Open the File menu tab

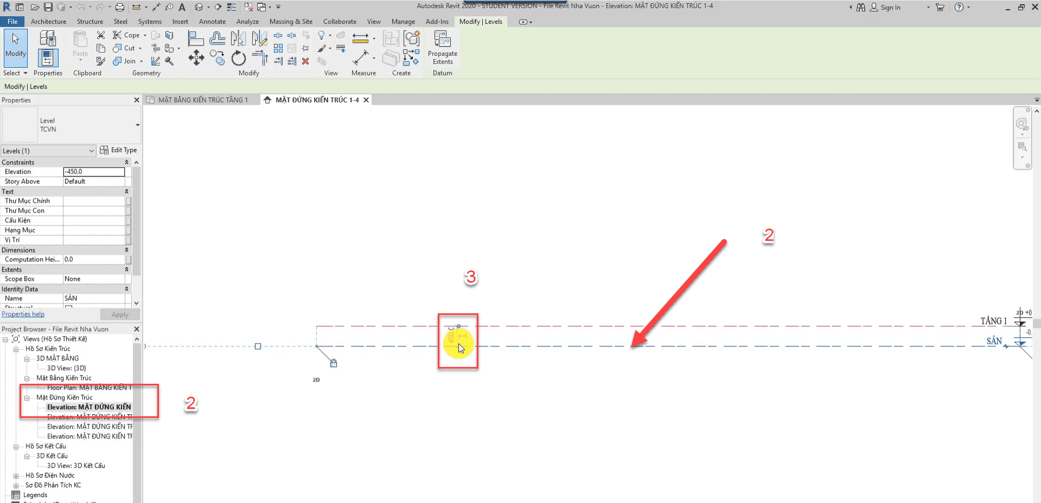[12, 22]
